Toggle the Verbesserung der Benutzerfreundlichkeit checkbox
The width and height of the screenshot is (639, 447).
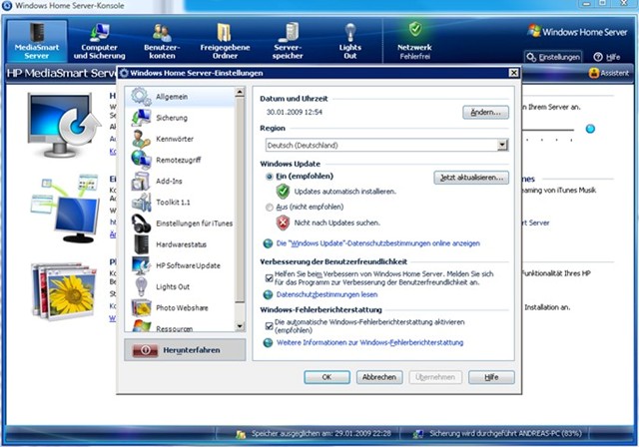(269, 278)
